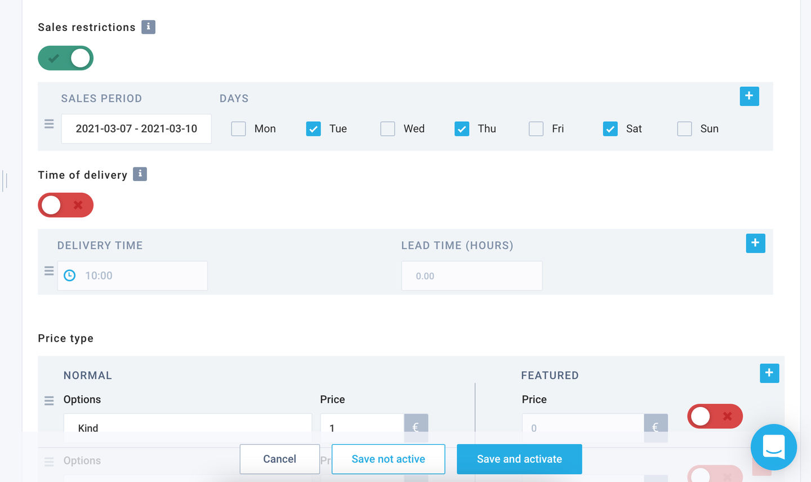Click the lead time hours field
The width and height of the screenshot is (811, 482).
pyautogui.click(x=472, y=276)
